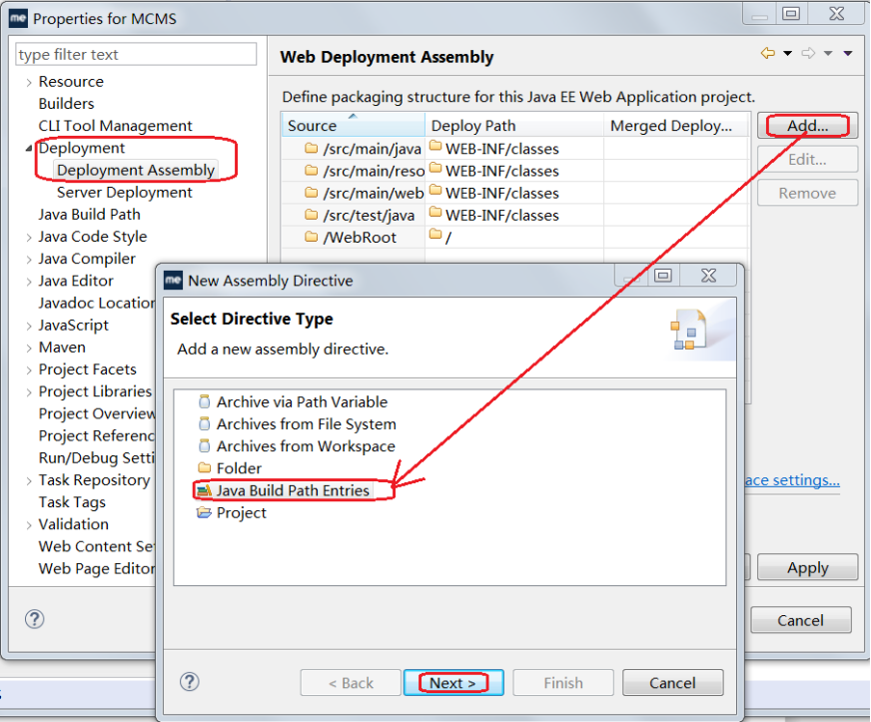Select the Java Build Path Entries icon
871x722 pixels.
205,490
